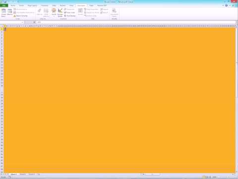Expand the Insert controls dropdown
This screenshot has height=179, width=238.
[x=54, y=12]
